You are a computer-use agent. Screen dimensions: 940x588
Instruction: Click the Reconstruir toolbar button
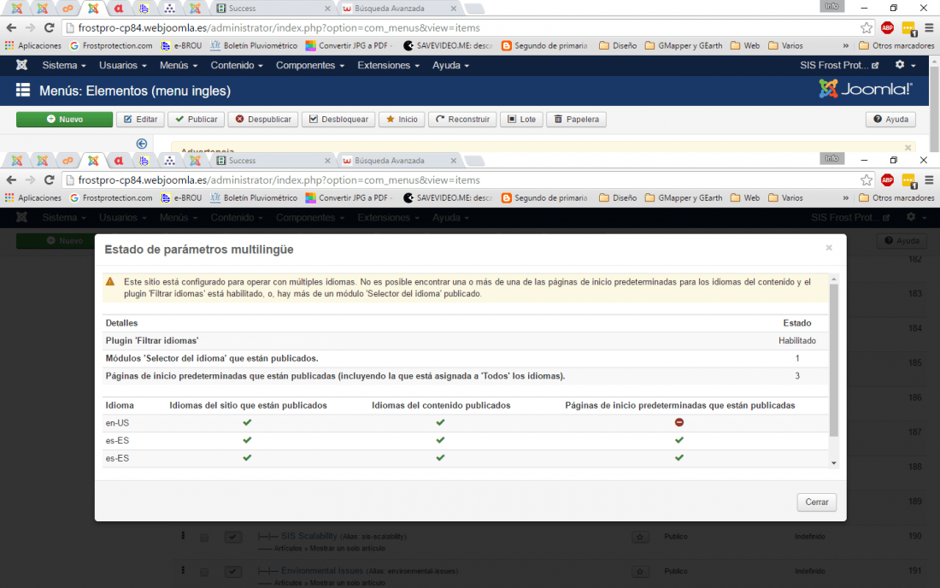(462, 120)
